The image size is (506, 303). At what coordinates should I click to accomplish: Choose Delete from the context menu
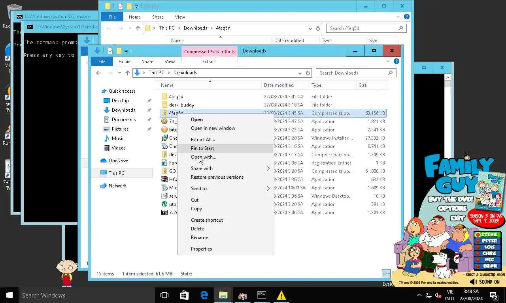pyautogui.click(x=197, y=229)
